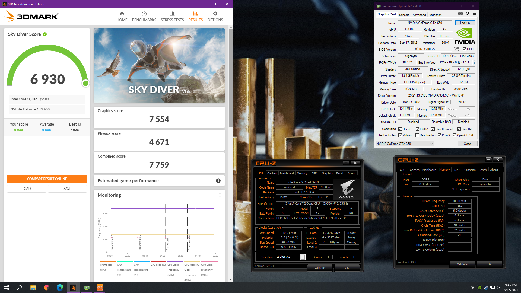The width and height of the screenshot is (521, 293).
Task: Open the Steam tray icon
Action: pos(486,288)
